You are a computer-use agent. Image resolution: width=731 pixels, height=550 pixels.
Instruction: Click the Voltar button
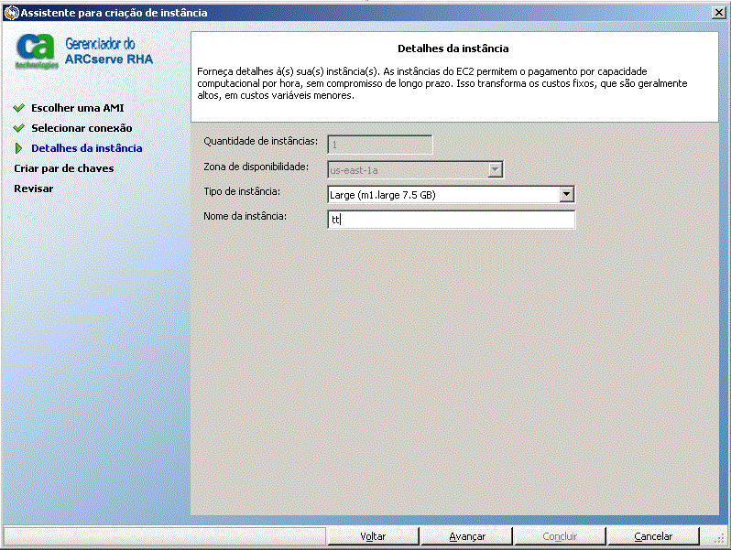[x=373, y=536]
